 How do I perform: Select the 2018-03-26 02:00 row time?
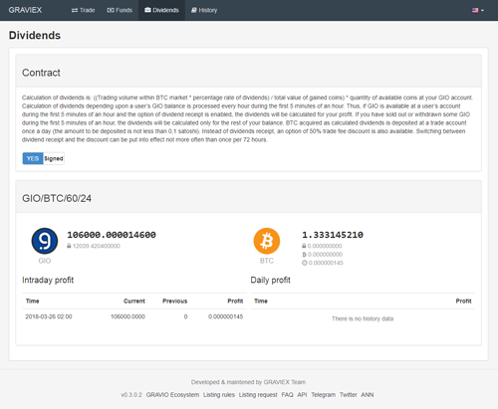point(49,316)
